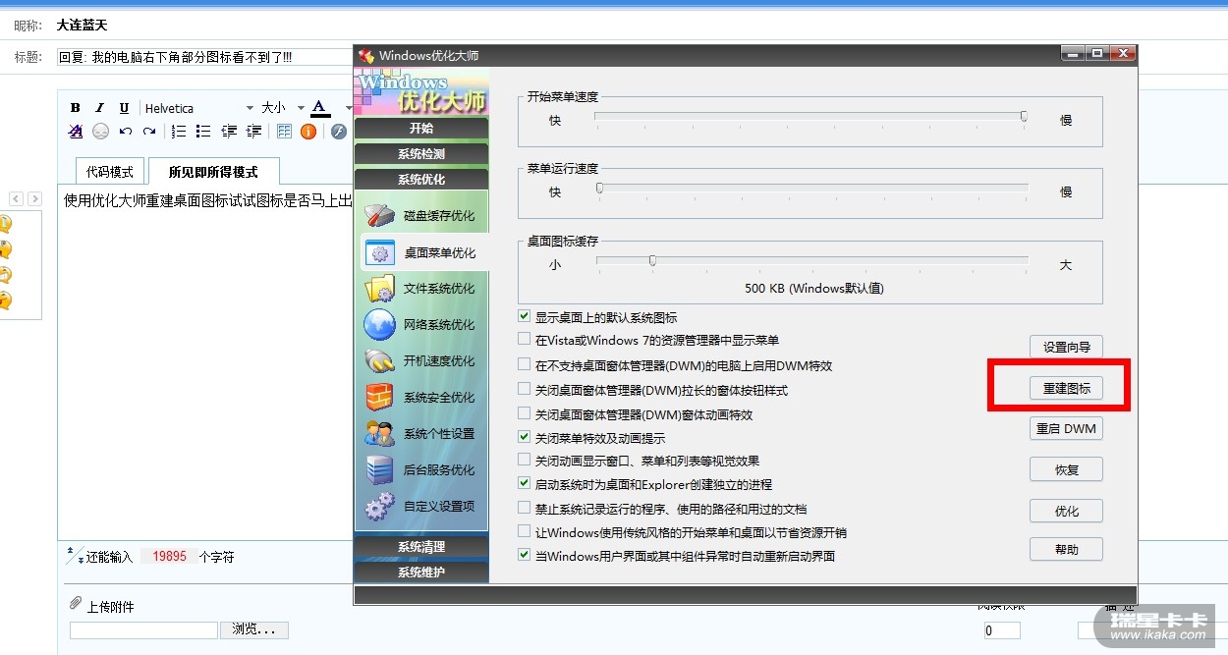Screen dimensions: 1228x655
Task: Open the Helvetica font family dropdown
Action: click(198, 108)
